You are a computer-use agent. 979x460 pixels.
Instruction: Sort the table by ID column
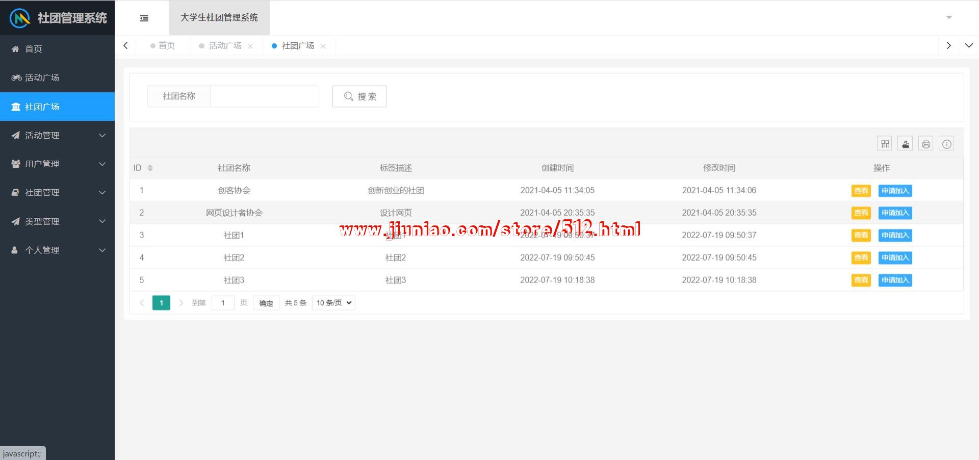tap(150, 168)
